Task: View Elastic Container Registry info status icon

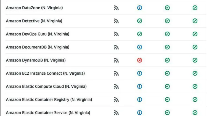Action: 140,99
